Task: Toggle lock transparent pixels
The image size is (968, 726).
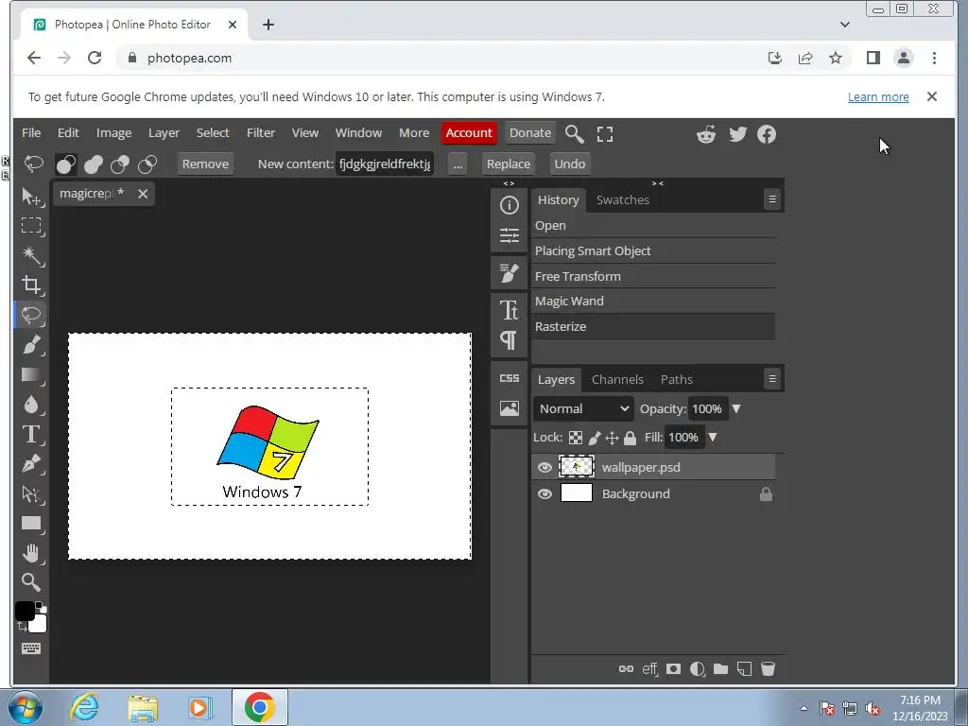Action: pyautogui.click(x=576, y=438)
